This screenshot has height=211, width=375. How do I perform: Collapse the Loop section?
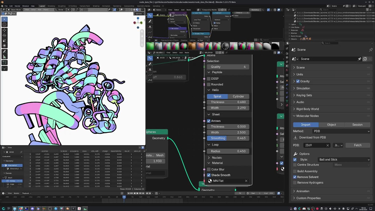[209, 144]
